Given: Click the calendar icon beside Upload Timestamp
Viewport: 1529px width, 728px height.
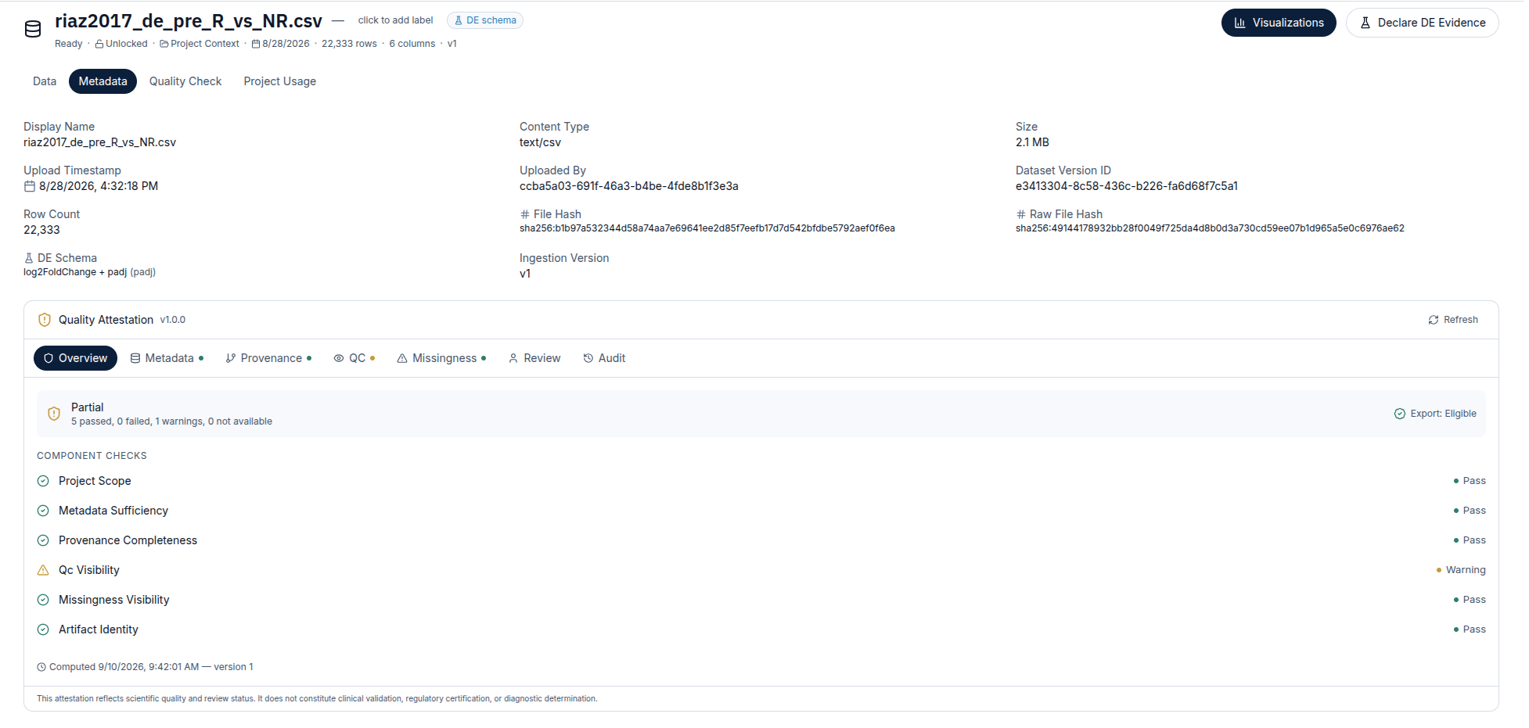Looking at the screenshot, I should coord(30,186).
